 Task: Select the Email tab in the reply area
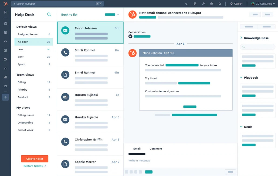137,149
